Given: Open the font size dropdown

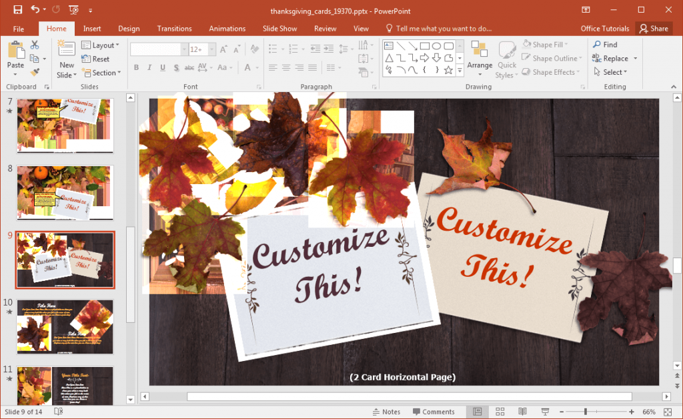Looking at the screenshot, I should [x=212, y=47].
